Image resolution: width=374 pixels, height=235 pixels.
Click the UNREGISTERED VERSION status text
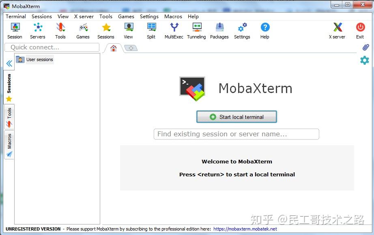point(33,229)
